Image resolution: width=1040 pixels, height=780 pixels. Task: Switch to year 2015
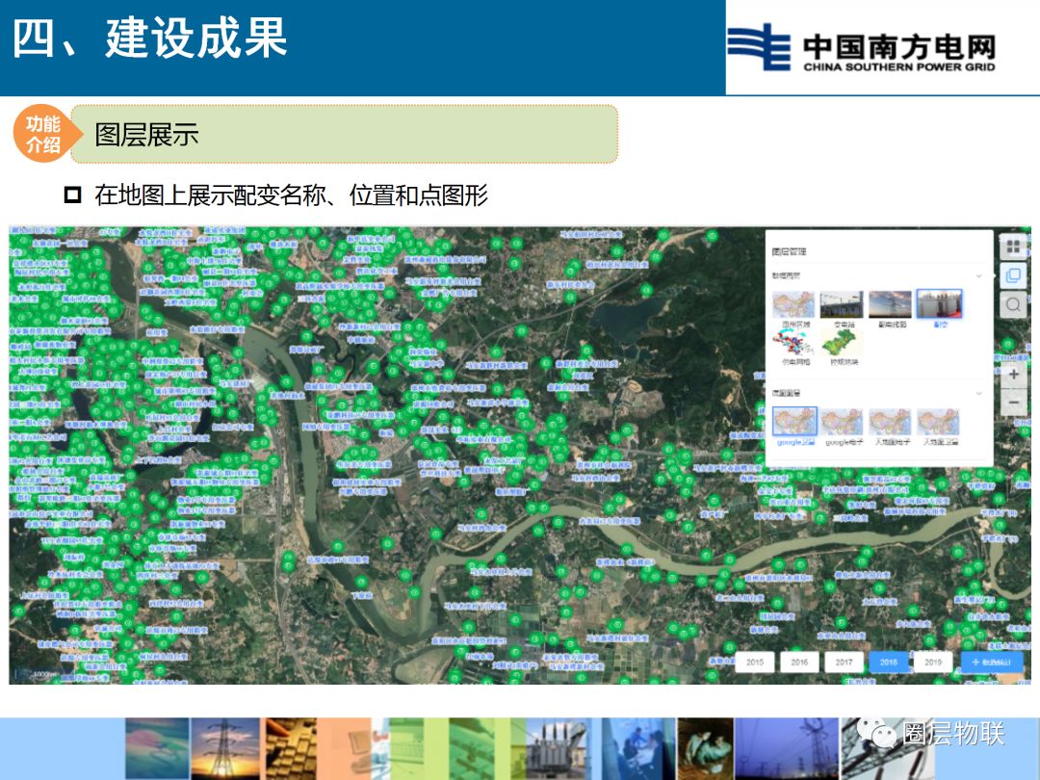[755, 662]
